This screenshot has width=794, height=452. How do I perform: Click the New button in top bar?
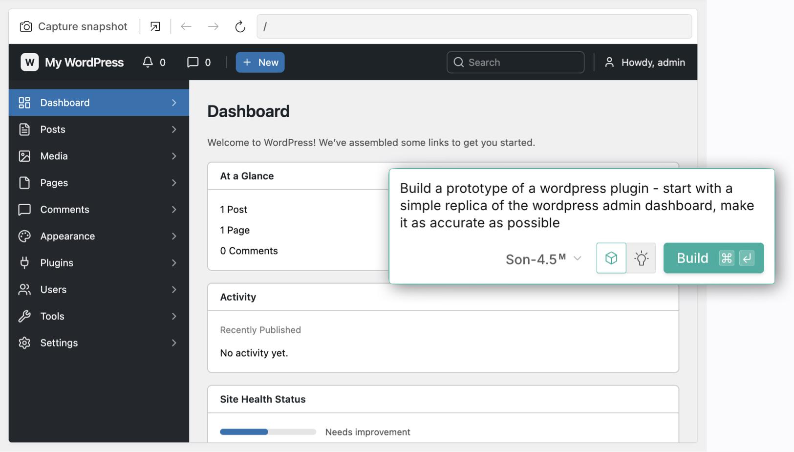click(x=260, y=62)
